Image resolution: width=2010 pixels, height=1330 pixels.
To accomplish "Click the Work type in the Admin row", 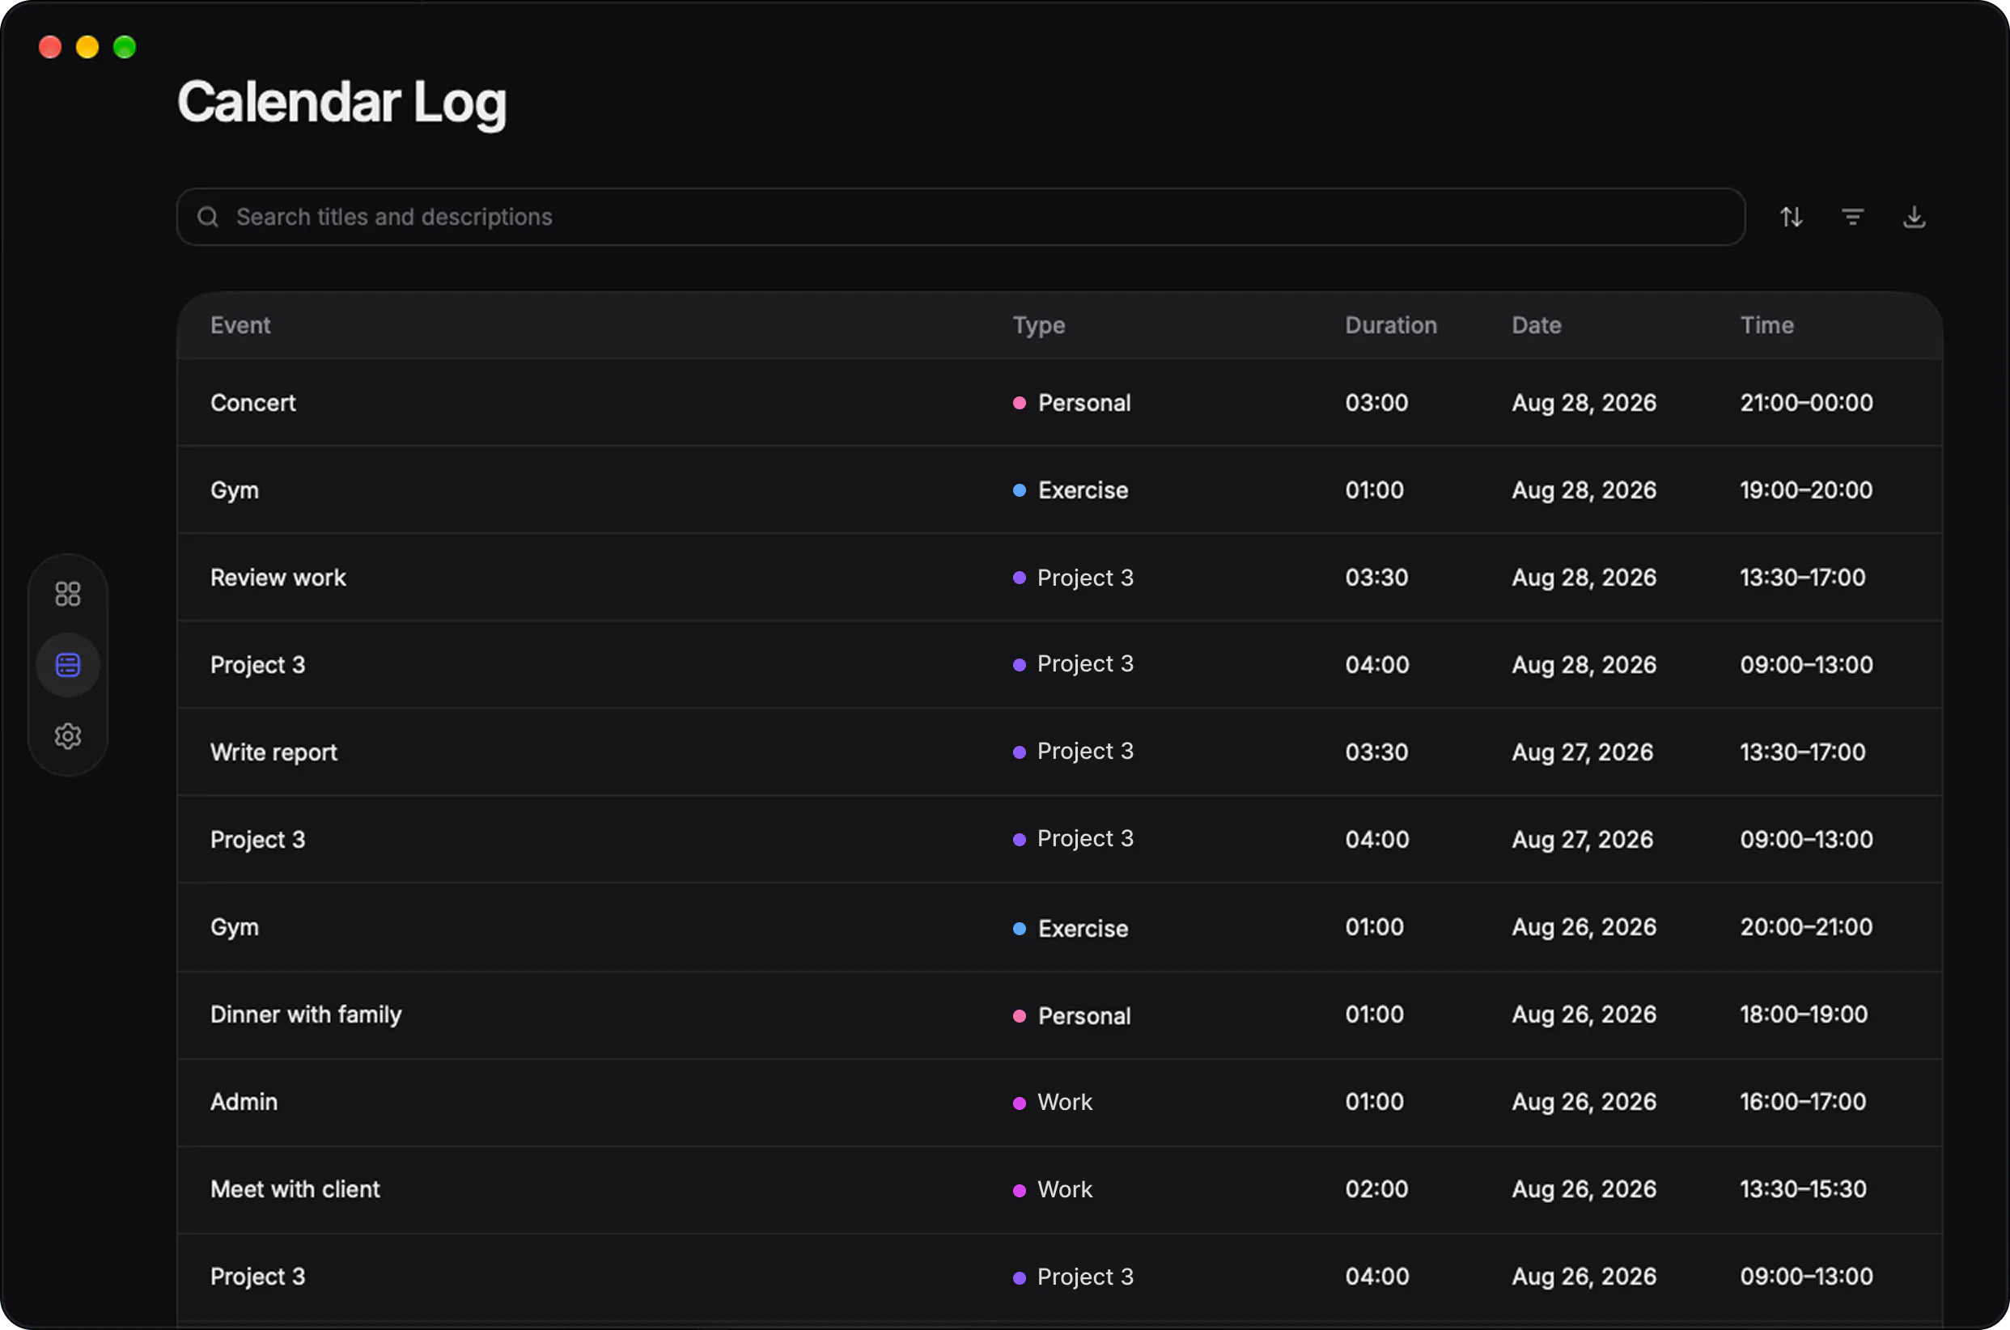I will (1065, 1102).
